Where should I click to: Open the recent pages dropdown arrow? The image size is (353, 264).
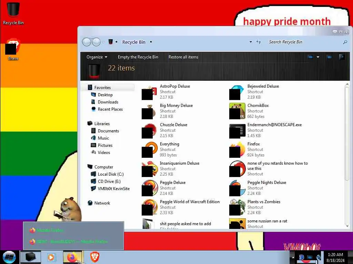click(x=103, y=42)
